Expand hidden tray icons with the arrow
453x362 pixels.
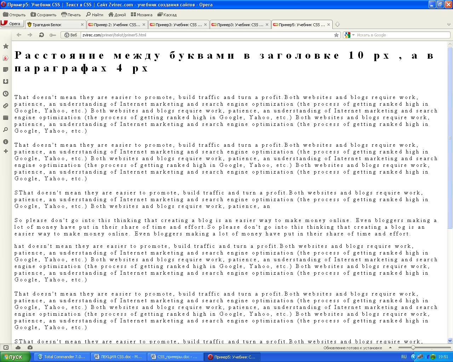pyautogui.click(x=413, y=357)
